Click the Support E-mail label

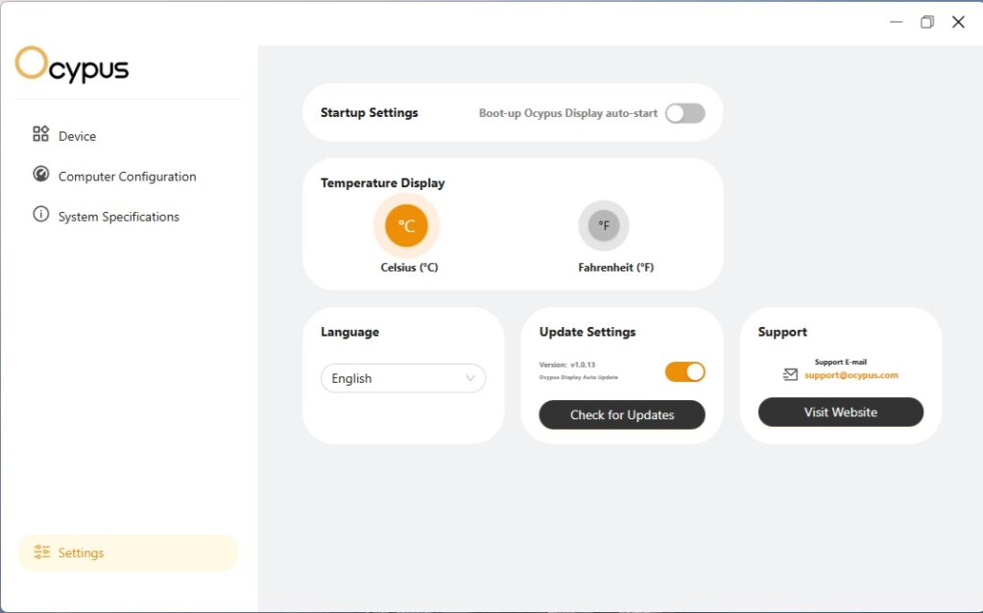[x=841, y=362]
